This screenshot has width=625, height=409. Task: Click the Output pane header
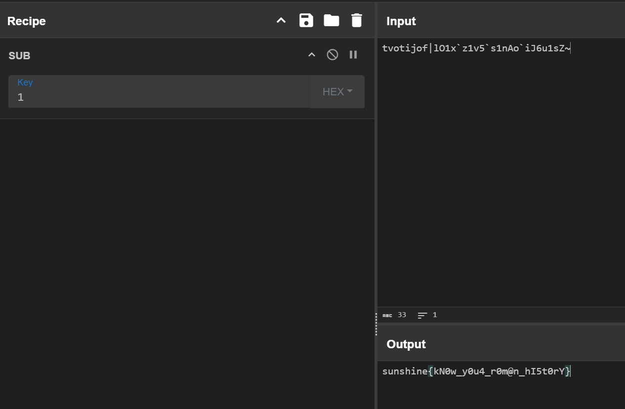pyautogui.click(x=406, y=344)
